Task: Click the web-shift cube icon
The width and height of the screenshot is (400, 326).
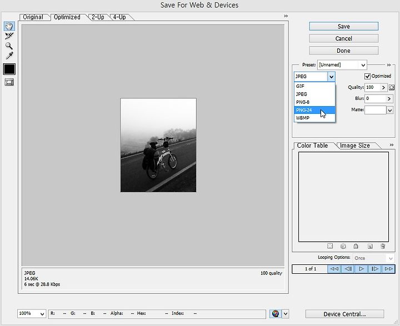Action: (x=343, y=246)
